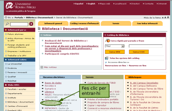Screen dimensions: 172x111
Task: Open Treballar a la URV
Action: 19,56
